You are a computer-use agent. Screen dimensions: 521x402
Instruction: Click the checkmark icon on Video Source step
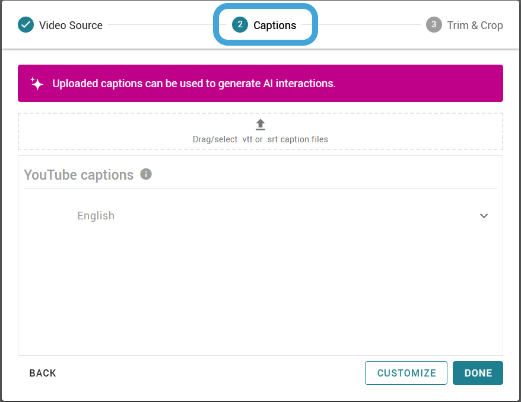coord(24,25)
